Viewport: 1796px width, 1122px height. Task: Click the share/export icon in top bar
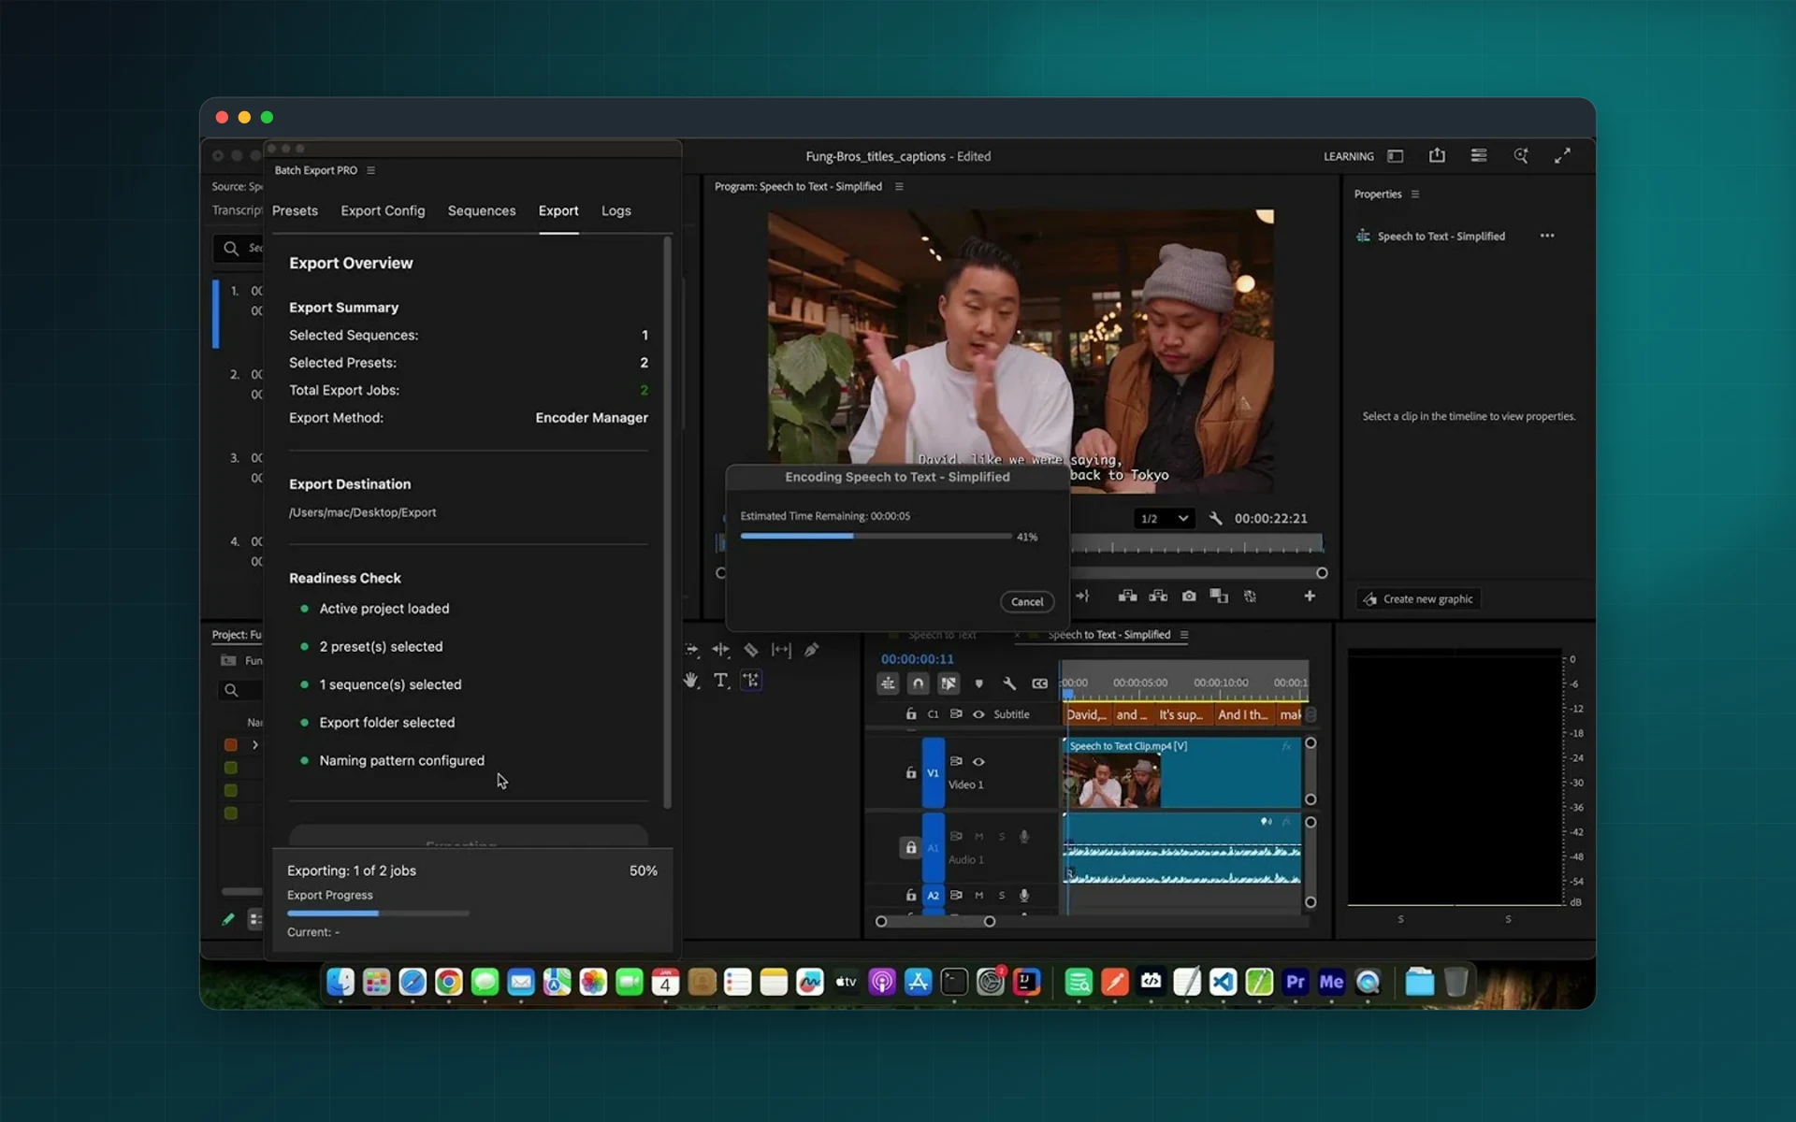tap(1437, 156)
